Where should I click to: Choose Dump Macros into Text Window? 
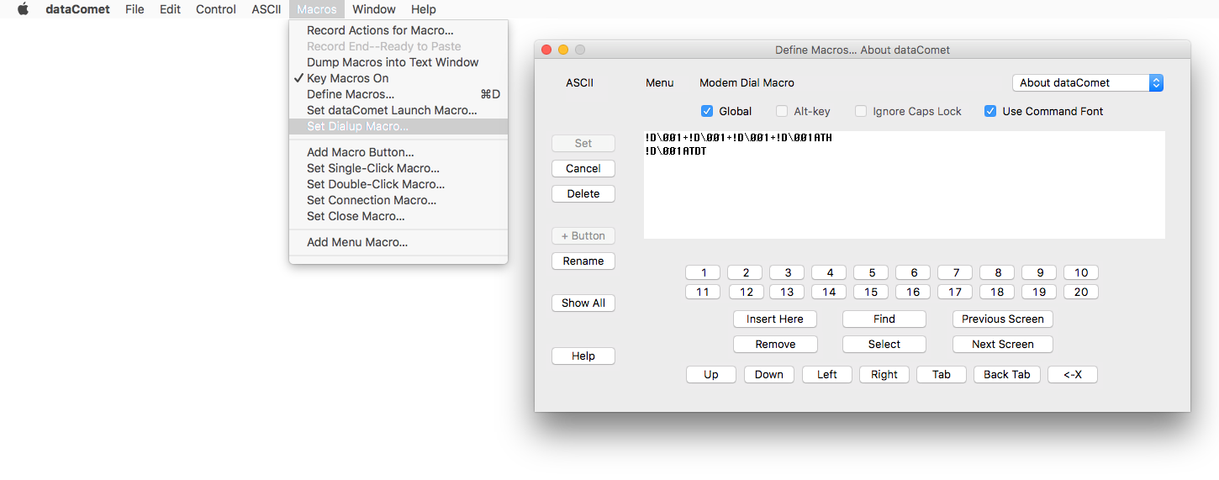tap(398, 62)
